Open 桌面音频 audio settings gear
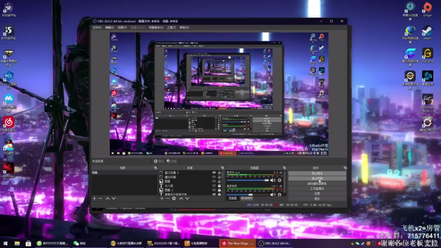This screenshot has height=248, width=441. (x=279, y=195)
